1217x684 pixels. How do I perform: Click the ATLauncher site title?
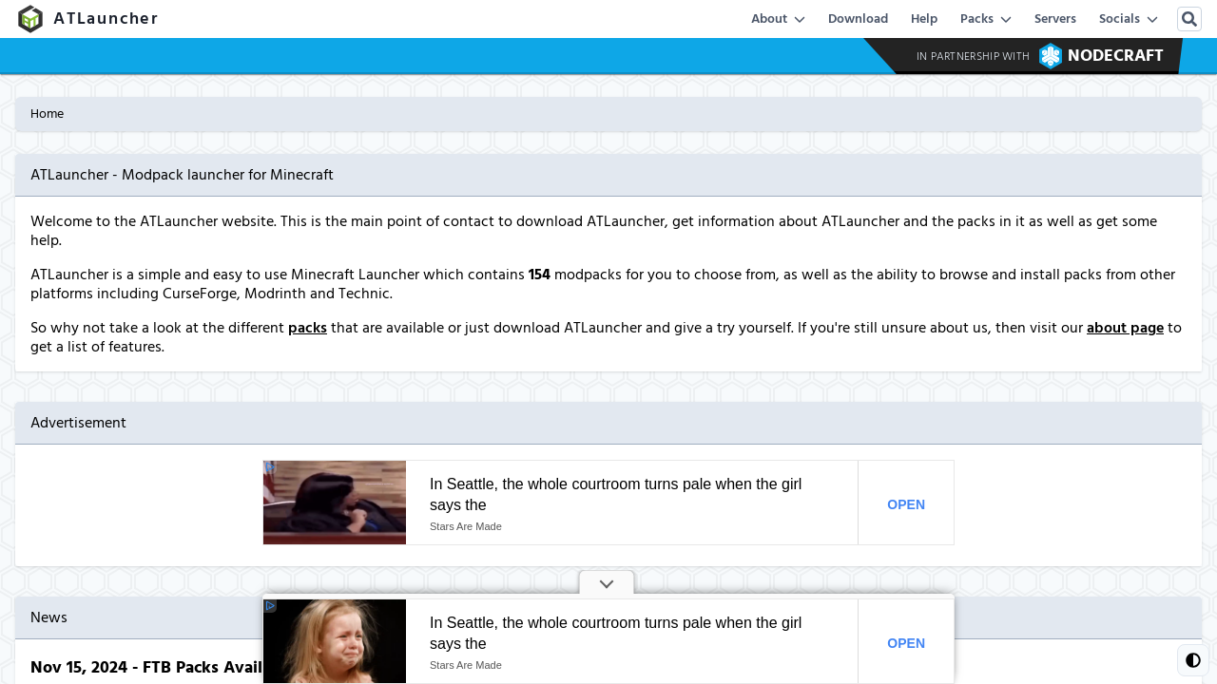(106, 19)
